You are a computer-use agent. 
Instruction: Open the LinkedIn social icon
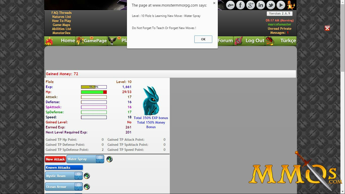(x=260, y=5)
